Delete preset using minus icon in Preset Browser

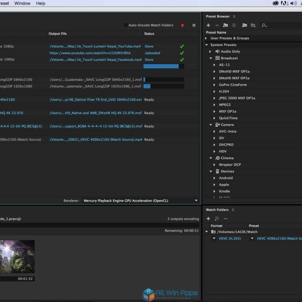point(217,25)
